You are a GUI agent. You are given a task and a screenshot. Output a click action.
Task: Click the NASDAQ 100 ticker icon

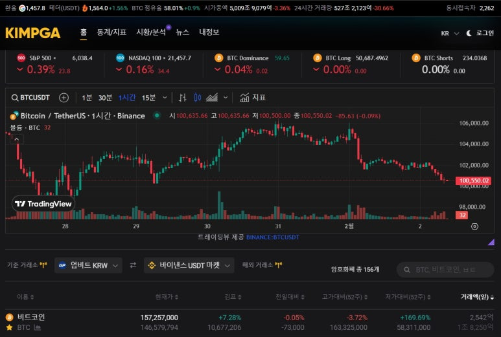point(120,58)
